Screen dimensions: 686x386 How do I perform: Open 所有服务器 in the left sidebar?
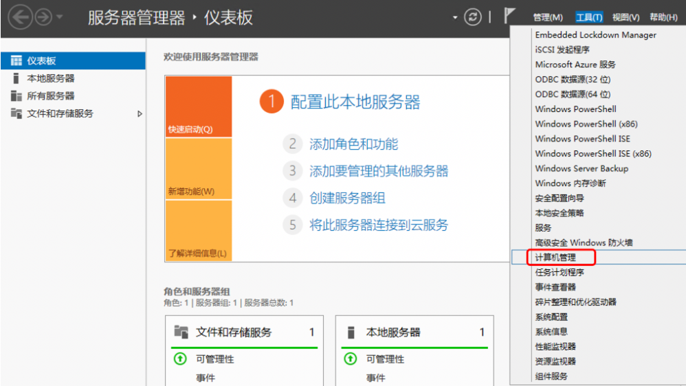50,96
